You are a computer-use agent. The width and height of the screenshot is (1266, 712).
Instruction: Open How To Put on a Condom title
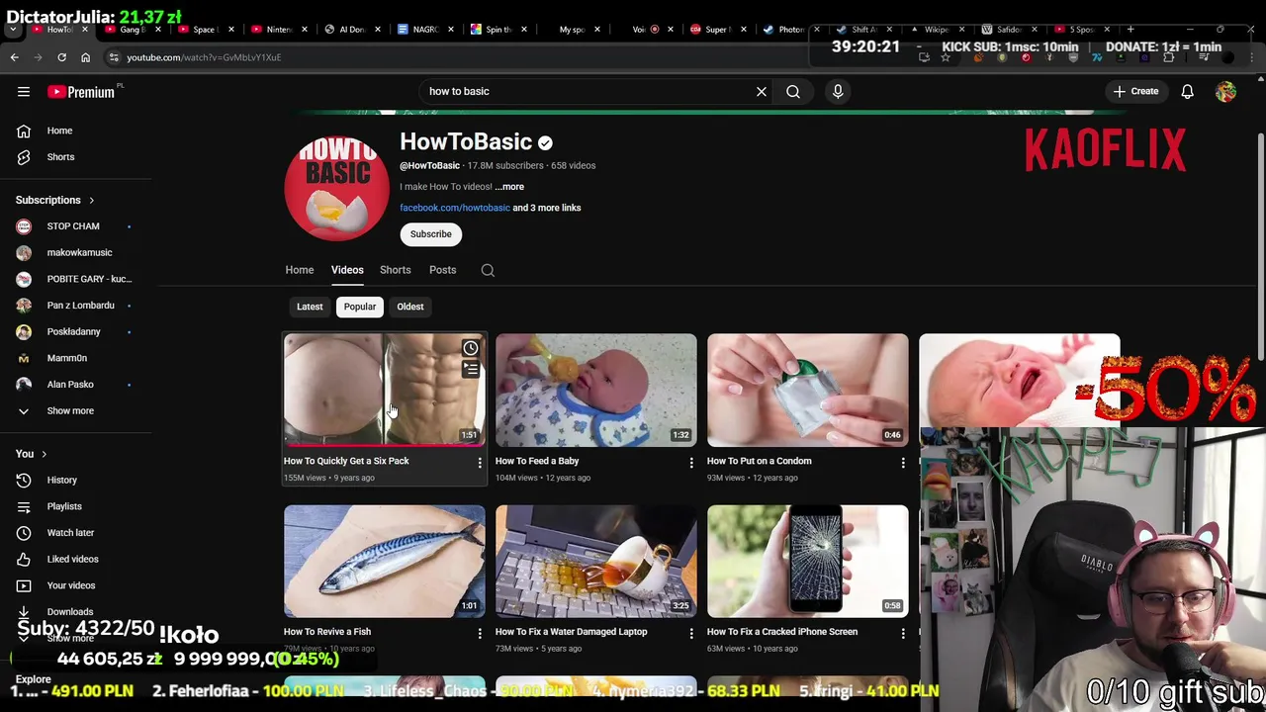pos(760,461)
